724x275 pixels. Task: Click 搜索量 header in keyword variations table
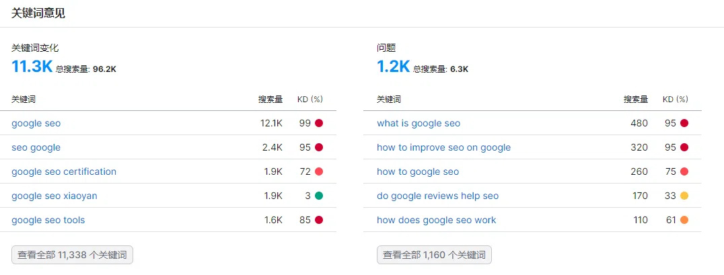coord(270,100)
